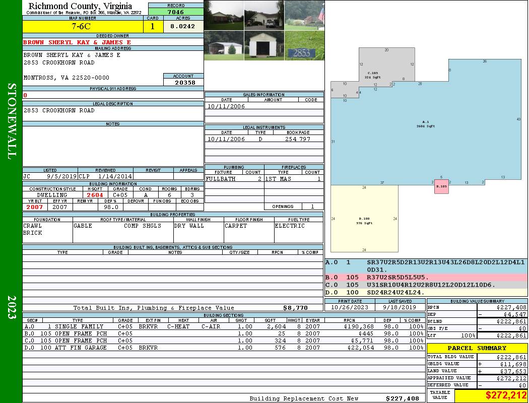Select the last saved date 9/18/2019
This screenshot has width=529, height=403.
[400, 308]
